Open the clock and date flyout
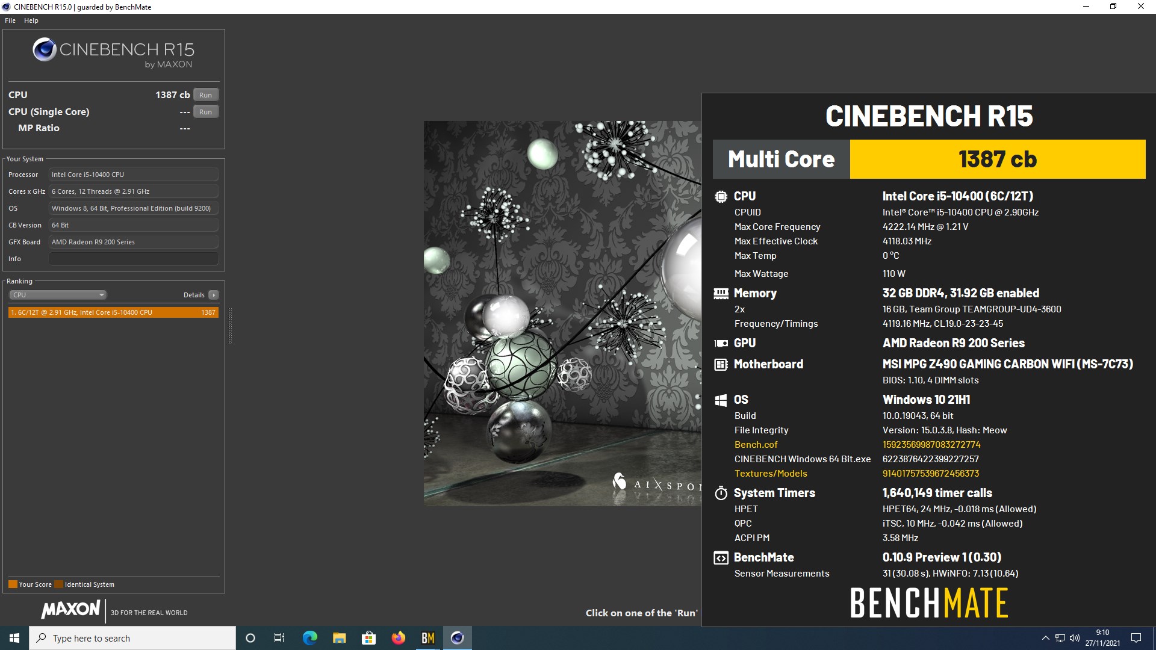The width and height of the screenshot is (1156, 650). point(1102,638)
